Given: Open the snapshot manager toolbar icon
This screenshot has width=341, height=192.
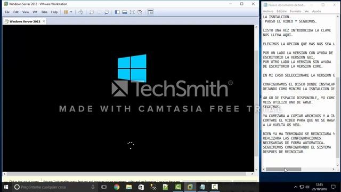Looking at the screenshot, I should click(107, 12).
